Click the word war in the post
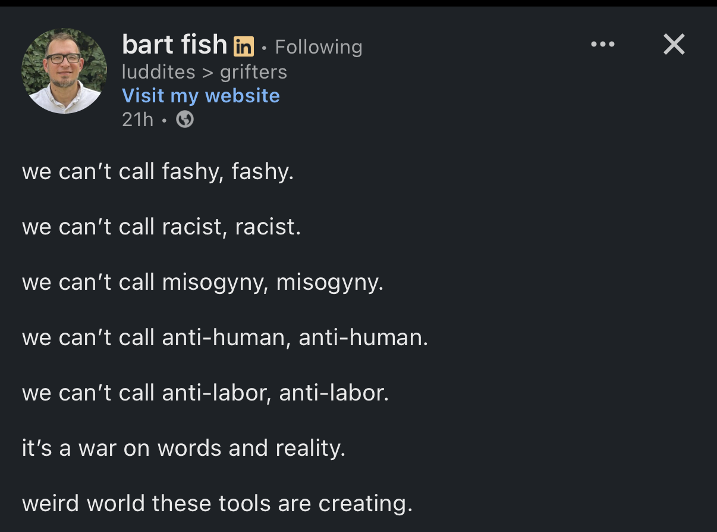The width and height of the screenshot is (717, 532). (x=98, y=448)
